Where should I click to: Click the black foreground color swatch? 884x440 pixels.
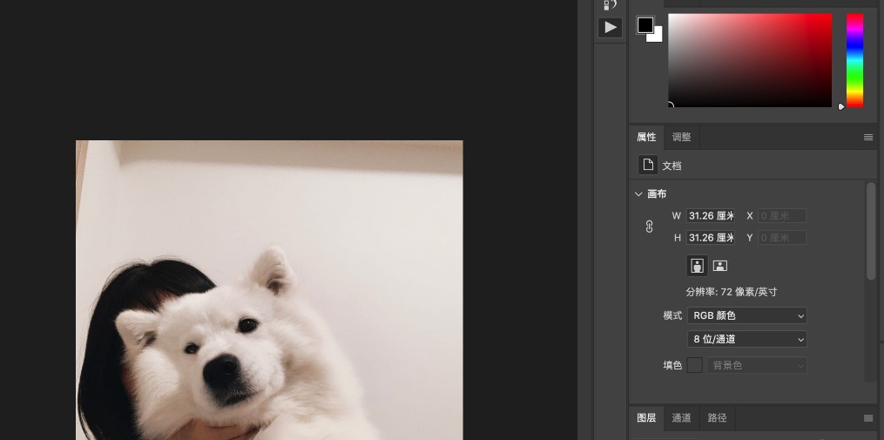[x=644, y=24]
